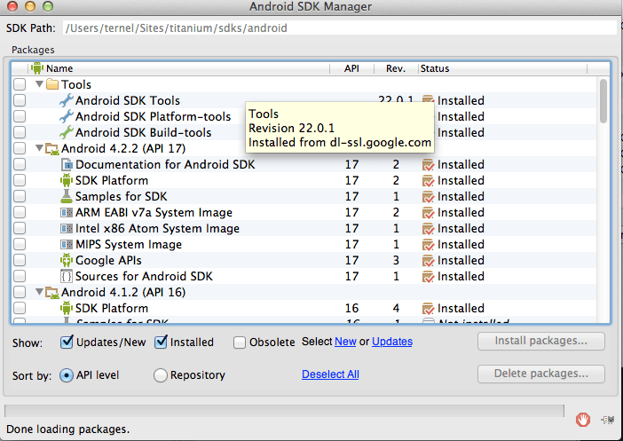Click the Name column header
The height and width of the screenshot is (441, 623).
pyautogui.click(x=59, y=68)
